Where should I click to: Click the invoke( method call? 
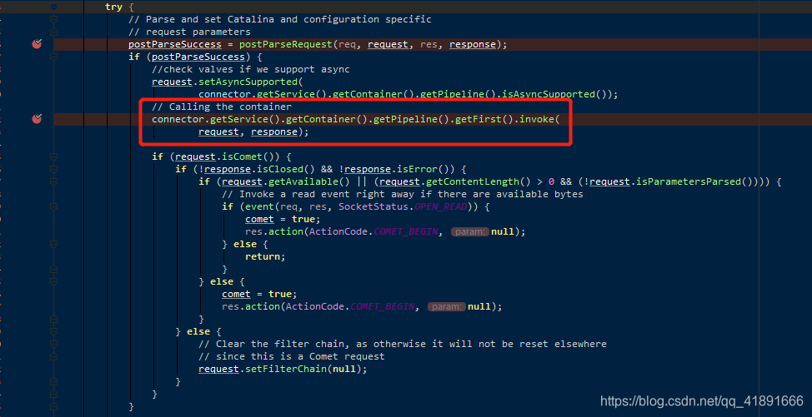pos(539,119)
